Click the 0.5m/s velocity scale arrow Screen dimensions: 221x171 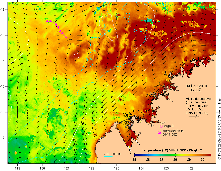[194, 116]
